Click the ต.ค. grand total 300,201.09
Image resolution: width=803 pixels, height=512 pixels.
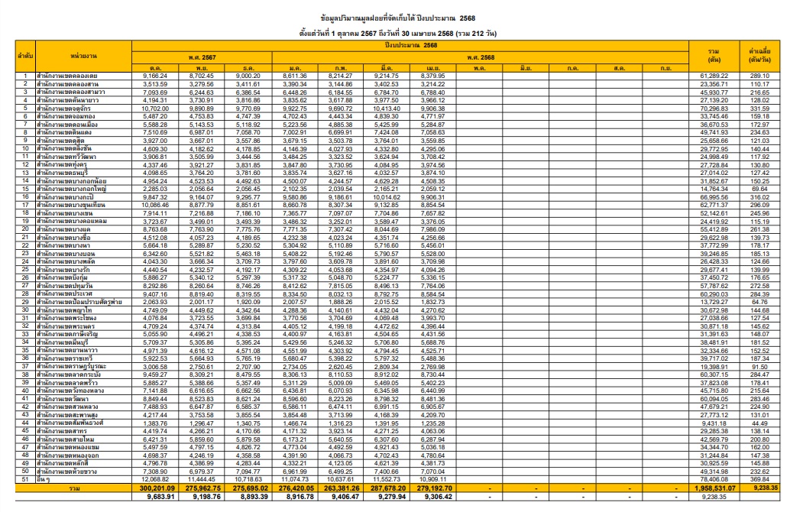coord(157,488)
